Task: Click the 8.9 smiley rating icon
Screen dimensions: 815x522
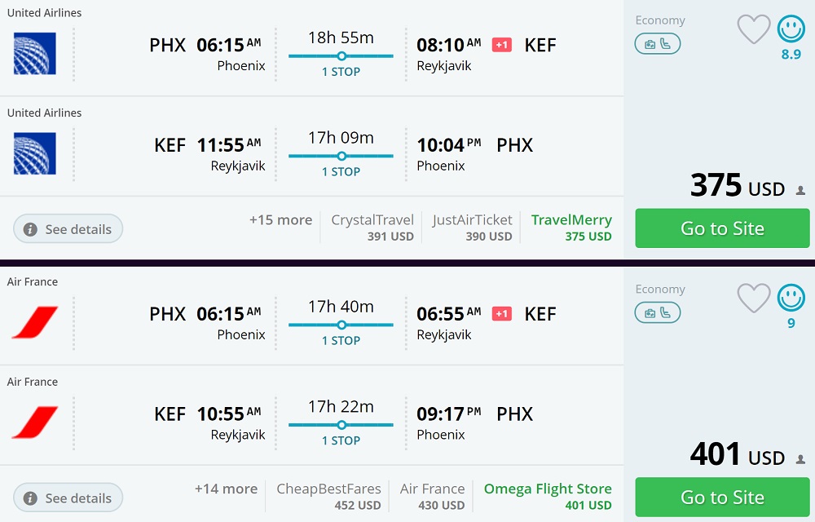Action: point(791,30)
